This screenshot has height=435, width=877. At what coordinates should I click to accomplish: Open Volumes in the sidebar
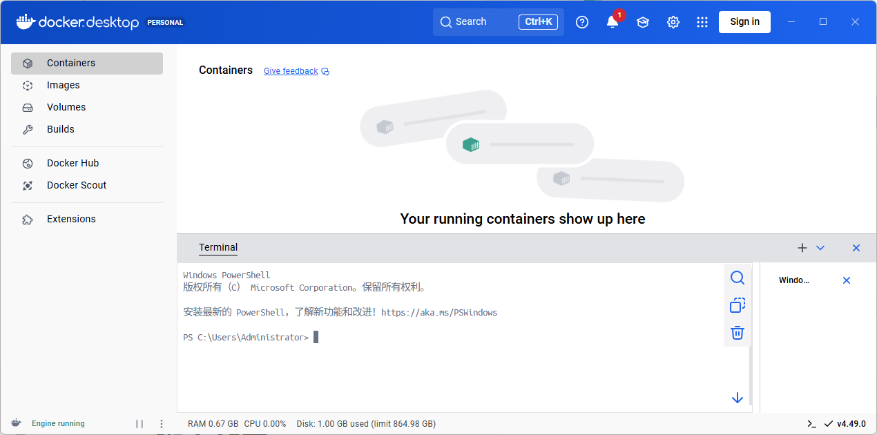(x=87, y=107)
